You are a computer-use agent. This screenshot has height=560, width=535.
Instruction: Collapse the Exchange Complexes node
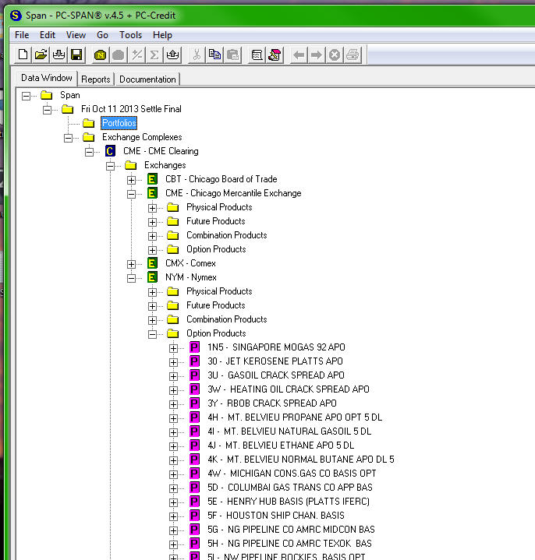pyautogui.click(x=69, y=138)
